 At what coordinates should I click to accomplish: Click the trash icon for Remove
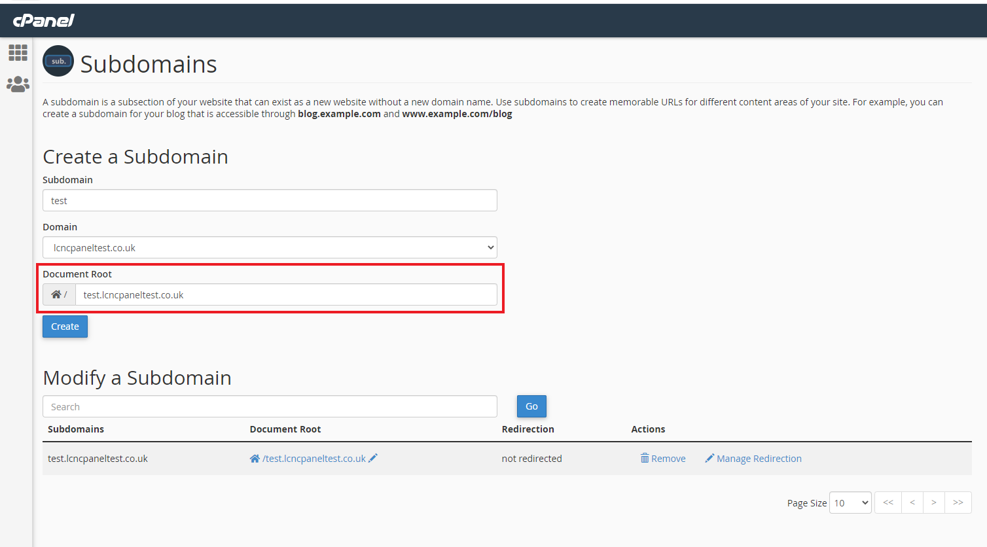[645, 459]
